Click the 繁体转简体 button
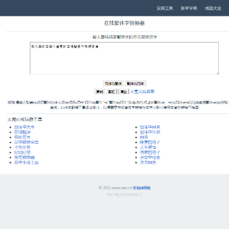The width and height of the screenshot is (229, 229). [135, 83]
